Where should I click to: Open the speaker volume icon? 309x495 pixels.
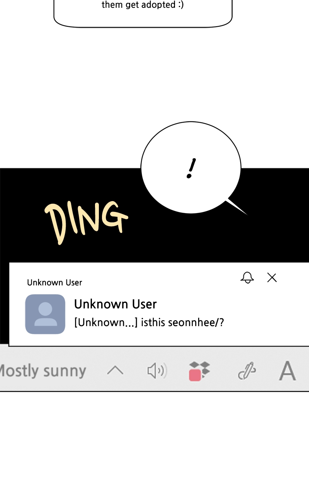(157, 371)
